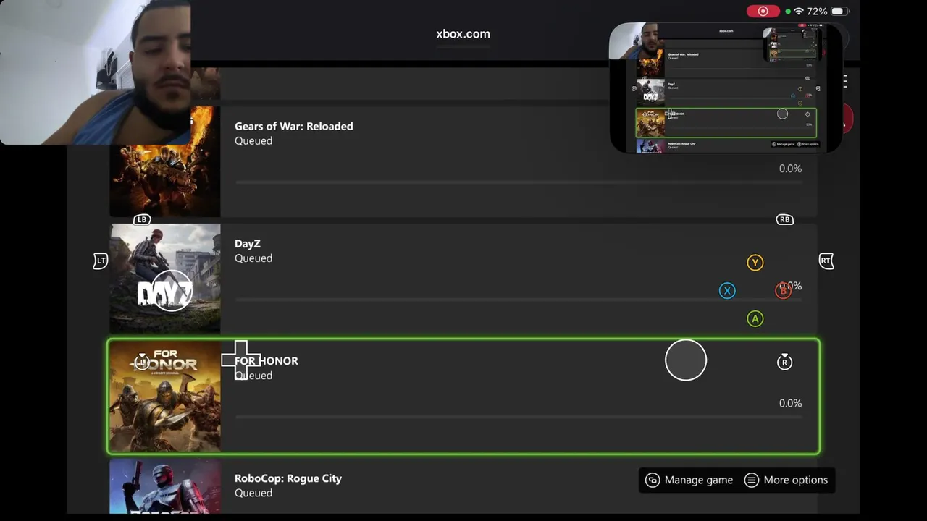Screen dimensions: 927x521
Task: Click the 0.0% value for Gears of War
Action: [x=790, y=169]
